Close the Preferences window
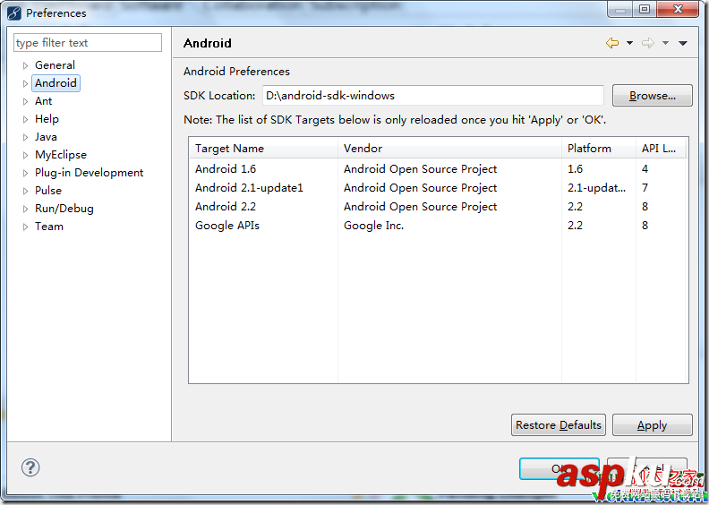709x505 pixels. coord(678,10)
